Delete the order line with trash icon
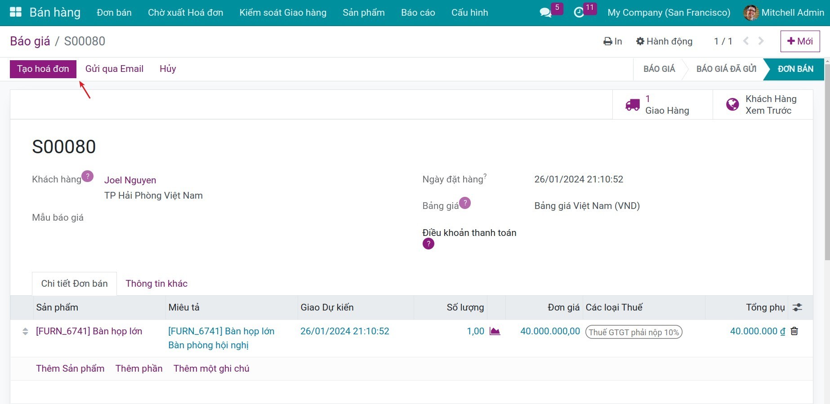830x404 pixels. pos(794,331)
